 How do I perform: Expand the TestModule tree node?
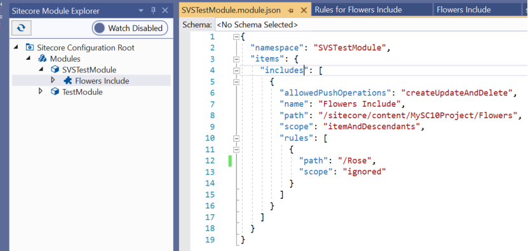41,92
